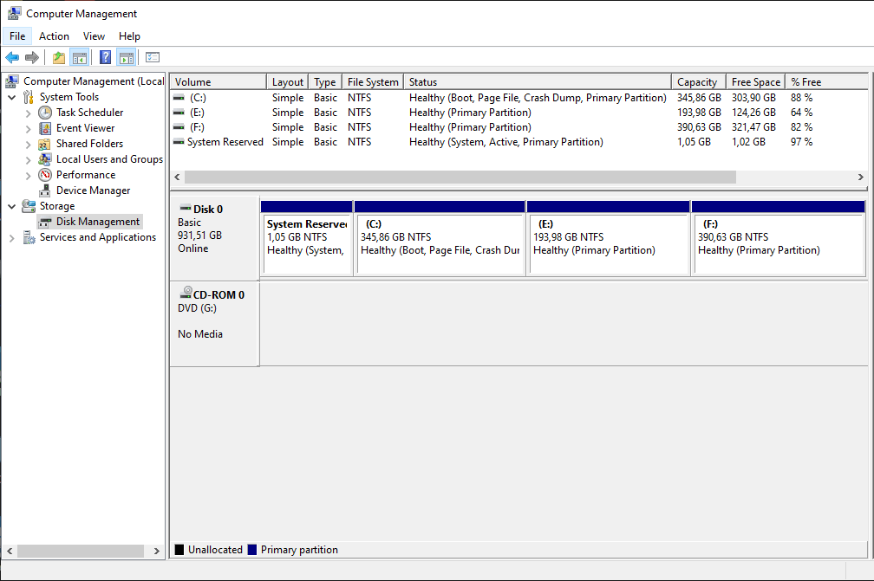
Task: Sort by the Layout column header
Action: pyautogui.click(x=287, y=81)
